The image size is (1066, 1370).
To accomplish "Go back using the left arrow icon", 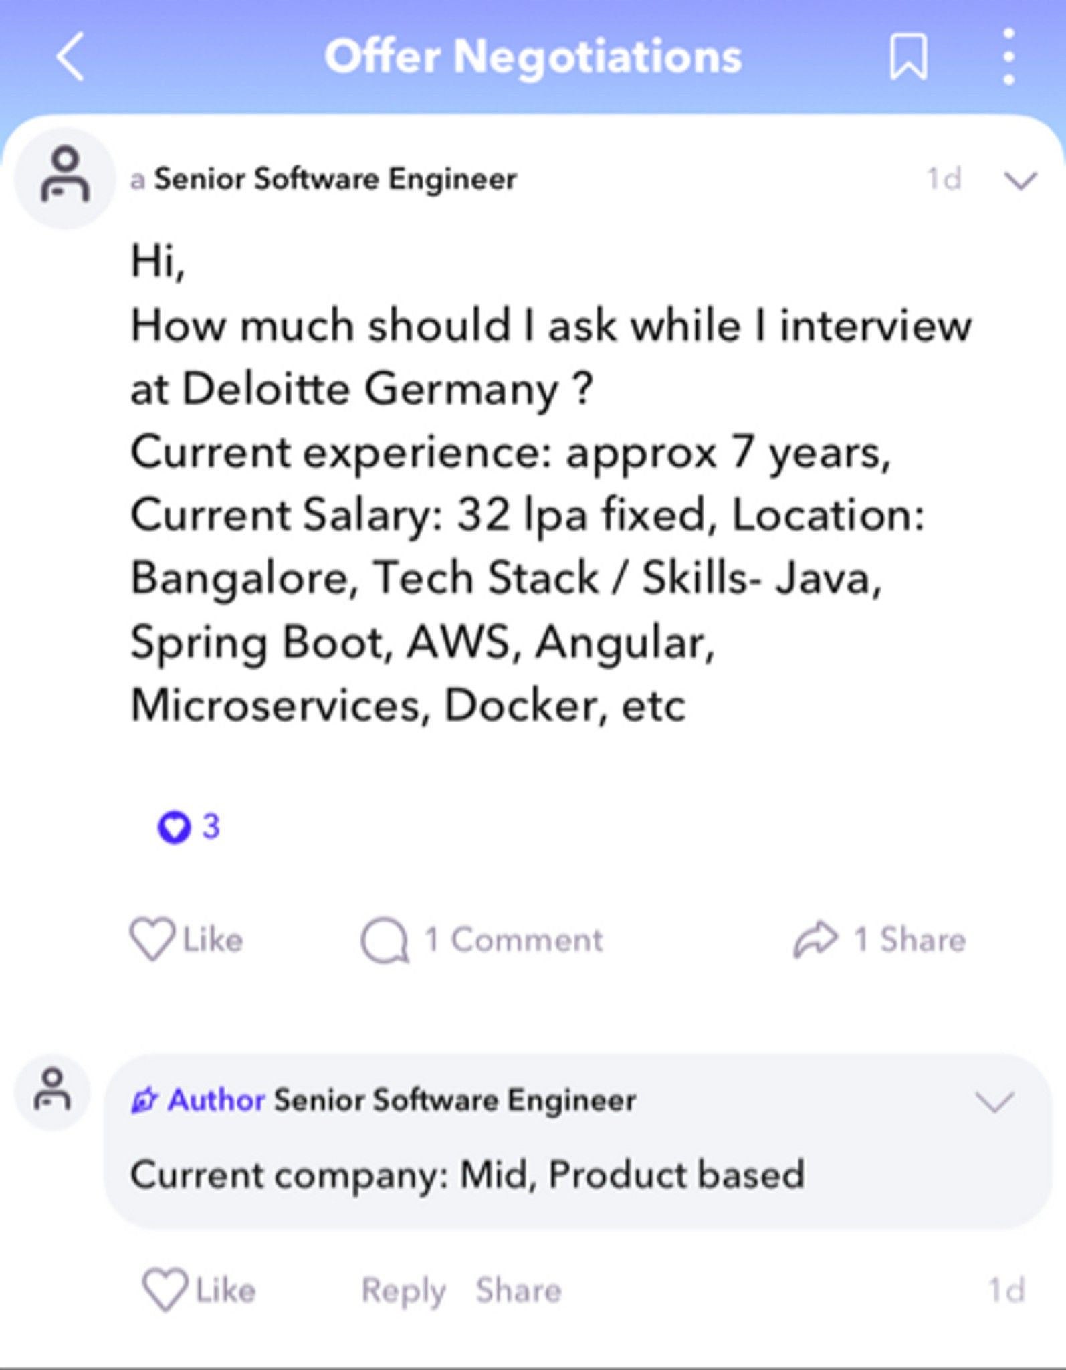I will pyautogui.click(x=70, y=56).
